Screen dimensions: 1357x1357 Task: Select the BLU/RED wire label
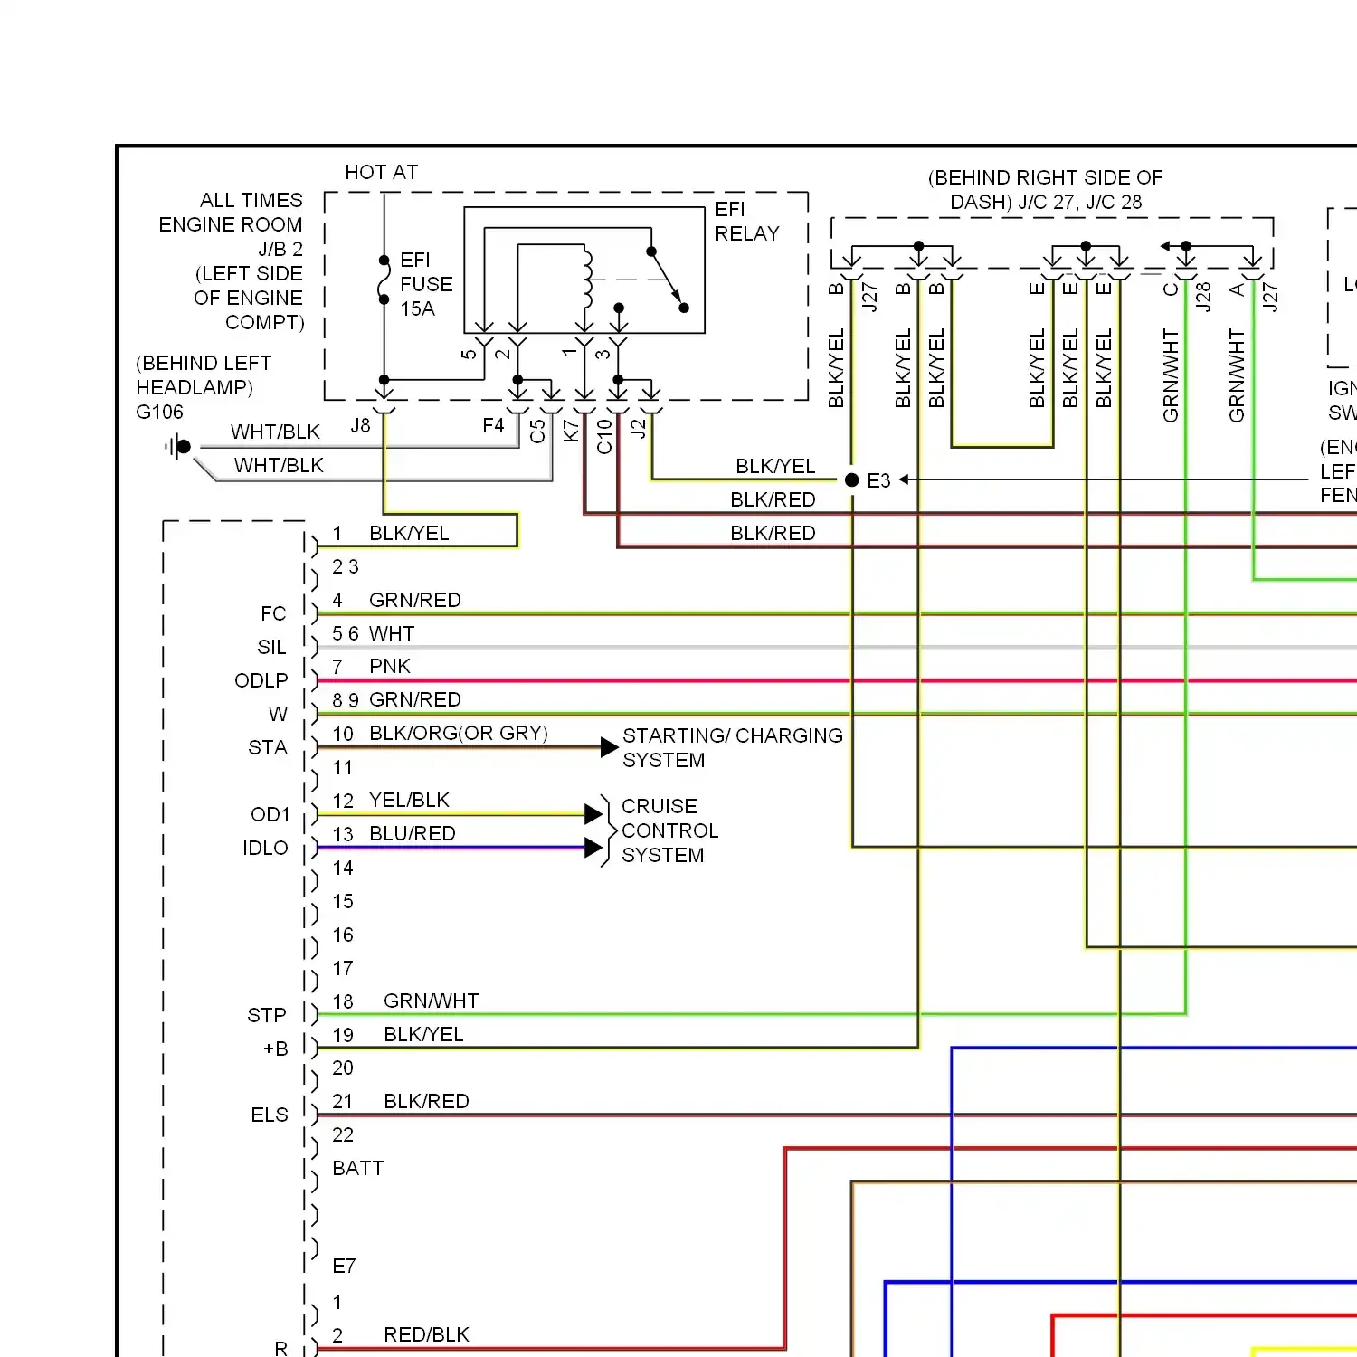[413, 833]
